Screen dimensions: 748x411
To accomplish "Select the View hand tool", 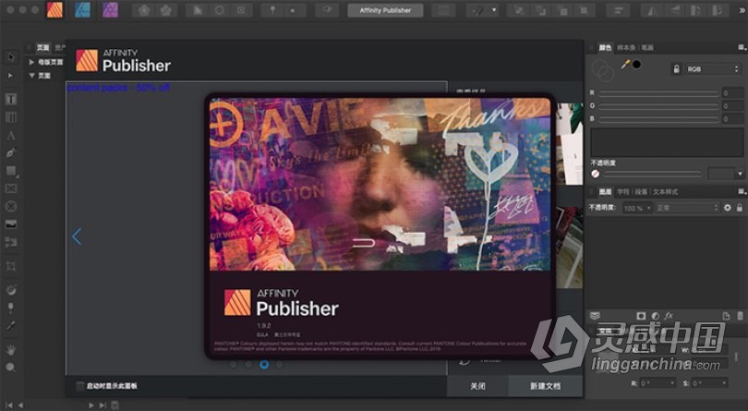I will click(x=11, y=349).
